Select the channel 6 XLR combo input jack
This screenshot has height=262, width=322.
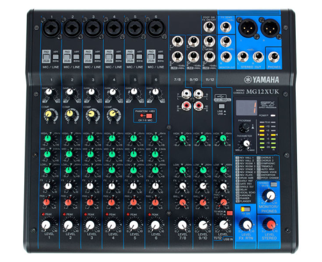coord(156,28)
